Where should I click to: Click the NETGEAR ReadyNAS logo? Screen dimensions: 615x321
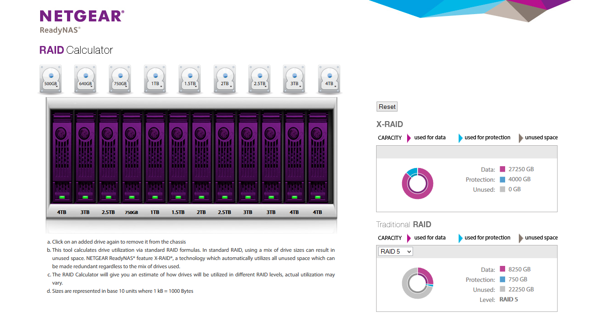[x=82, y=22]
